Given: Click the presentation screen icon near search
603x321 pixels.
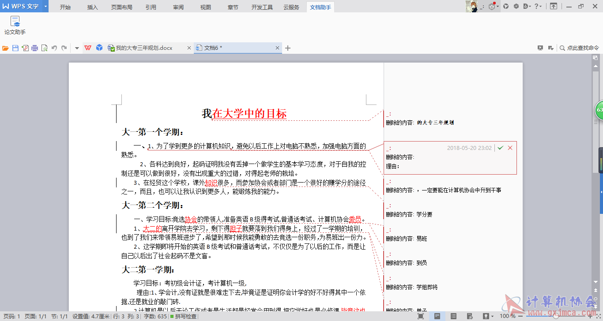Looking at the screenshot, I should click(540, 48).
